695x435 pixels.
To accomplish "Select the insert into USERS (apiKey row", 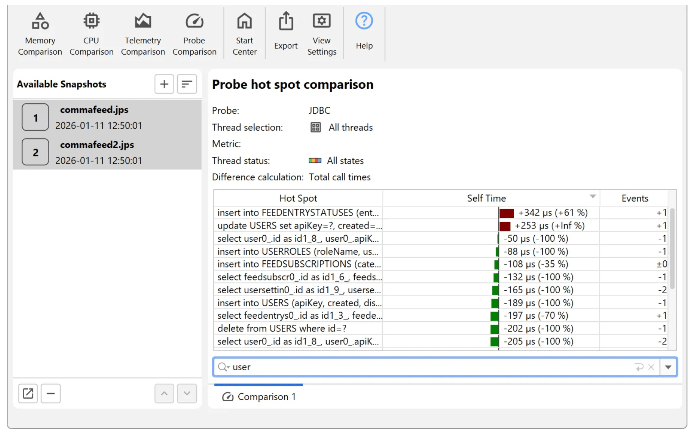I will click(x=441, y=303).
